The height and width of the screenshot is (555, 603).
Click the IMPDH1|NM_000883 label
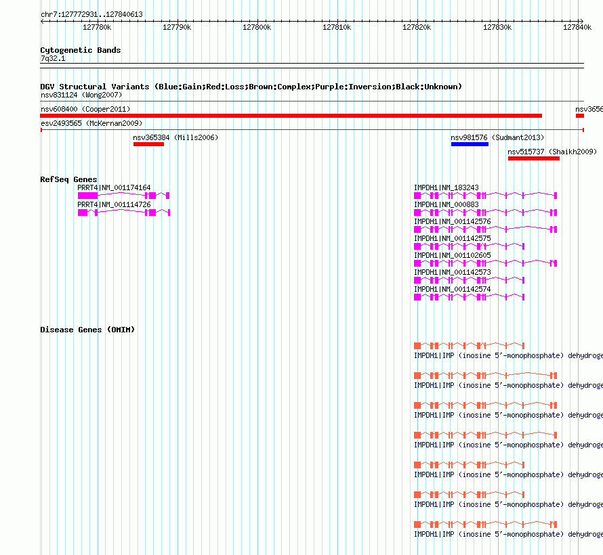446,204
